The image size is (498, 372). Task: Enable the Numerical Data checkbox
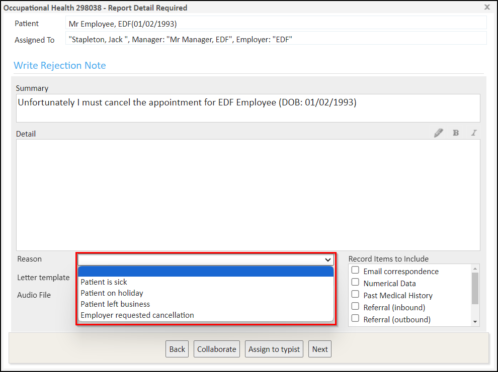[355, 283]
